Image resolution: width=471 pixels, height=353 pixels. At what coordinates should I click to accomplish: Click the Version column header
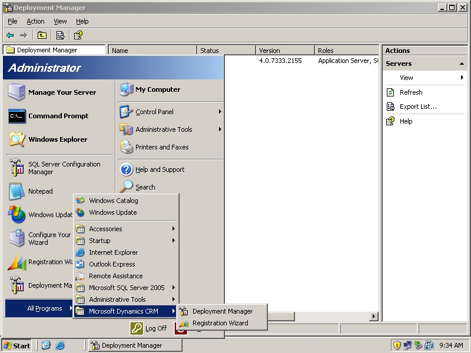pyautogui.click(x=285, y=51)
